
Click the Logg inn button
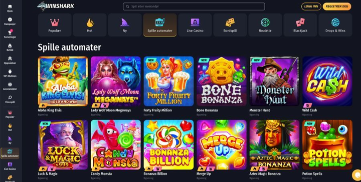[x=311, y=6]
